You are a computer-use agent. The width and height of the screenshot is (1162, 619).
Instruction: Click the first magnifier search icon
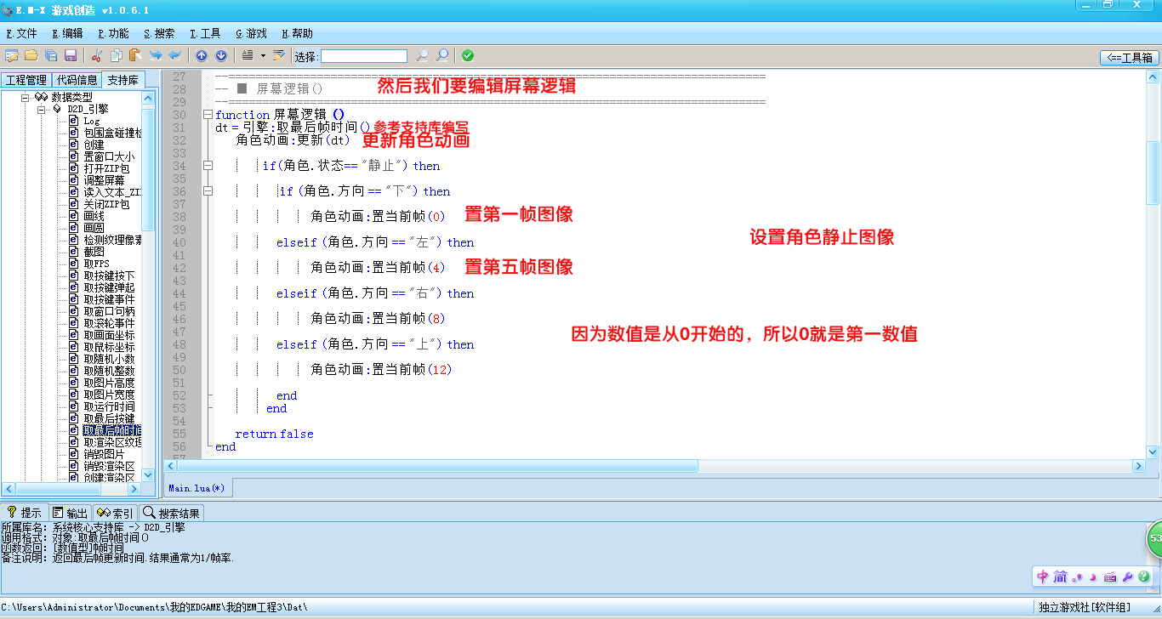[422, 56]
